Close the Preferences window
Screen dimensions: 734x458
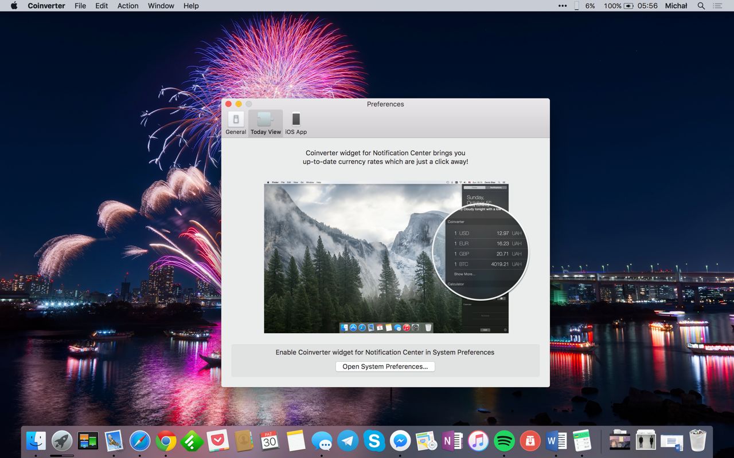[x=228, y=104]
